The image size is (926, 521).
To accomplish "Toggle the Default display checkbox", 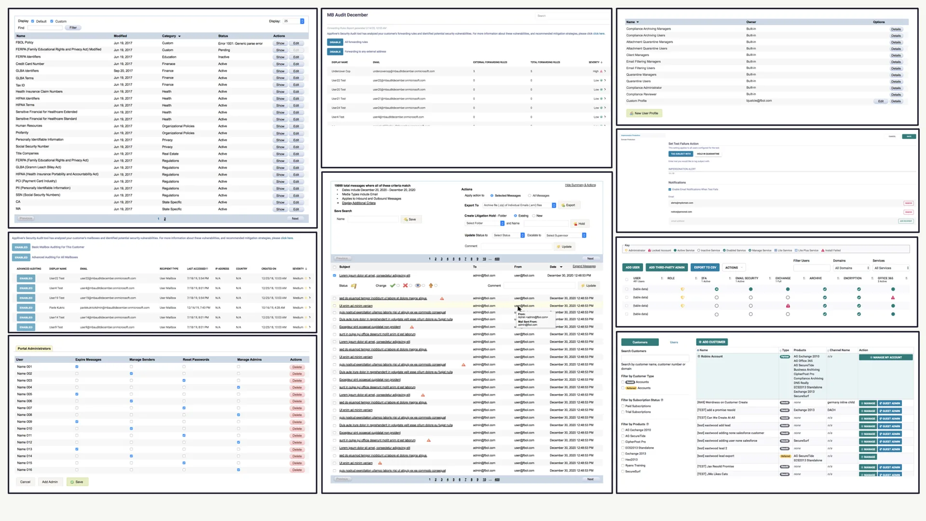I will pyautogui.click(x=32, y=21).
